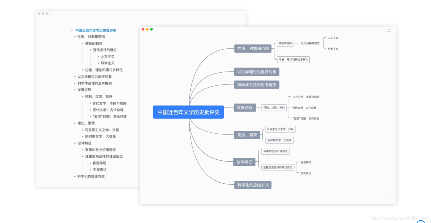
Task: Click outline item 科学体系性的思考框架
Action: [x=95, y=83]
